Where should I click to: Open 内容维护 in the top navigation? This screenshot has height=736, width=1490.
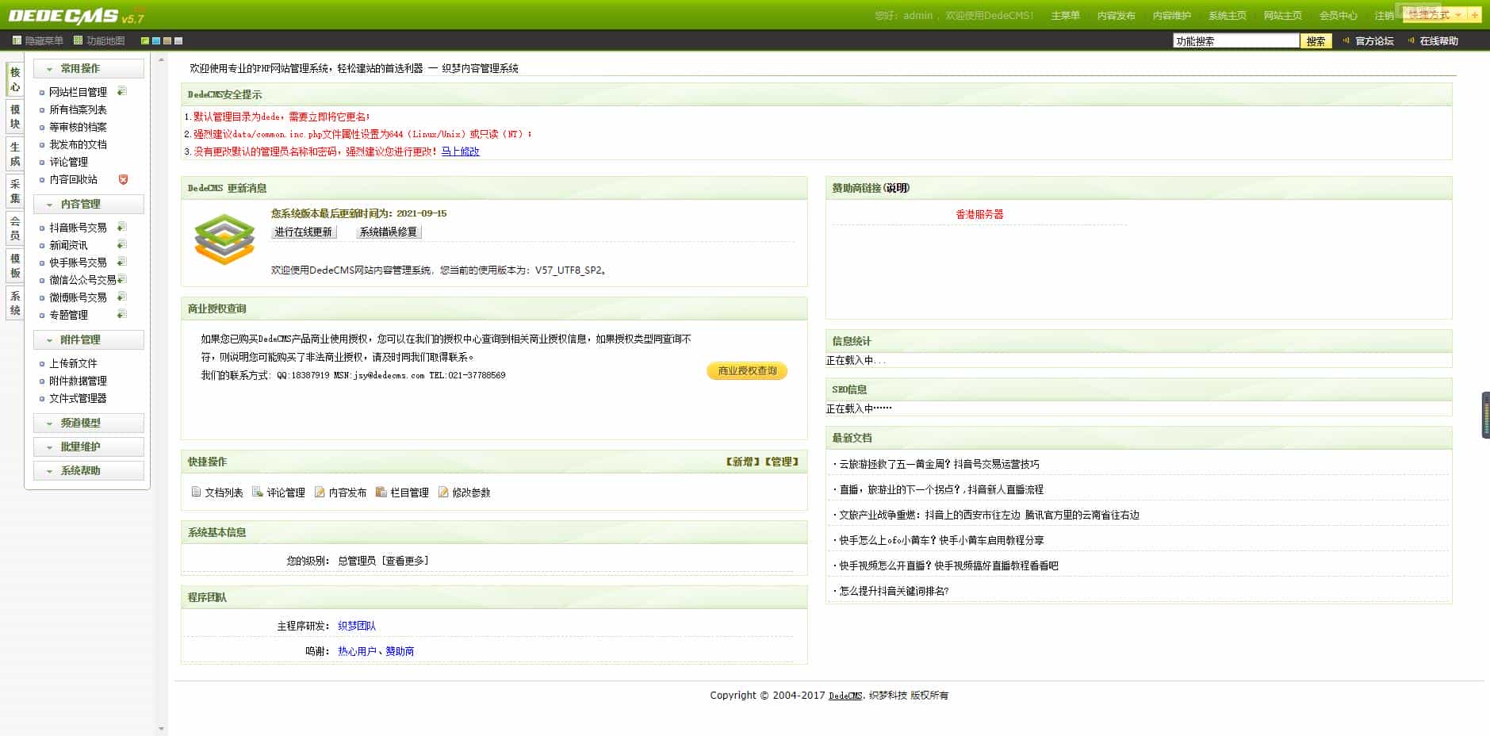[x=1172, y=16]
